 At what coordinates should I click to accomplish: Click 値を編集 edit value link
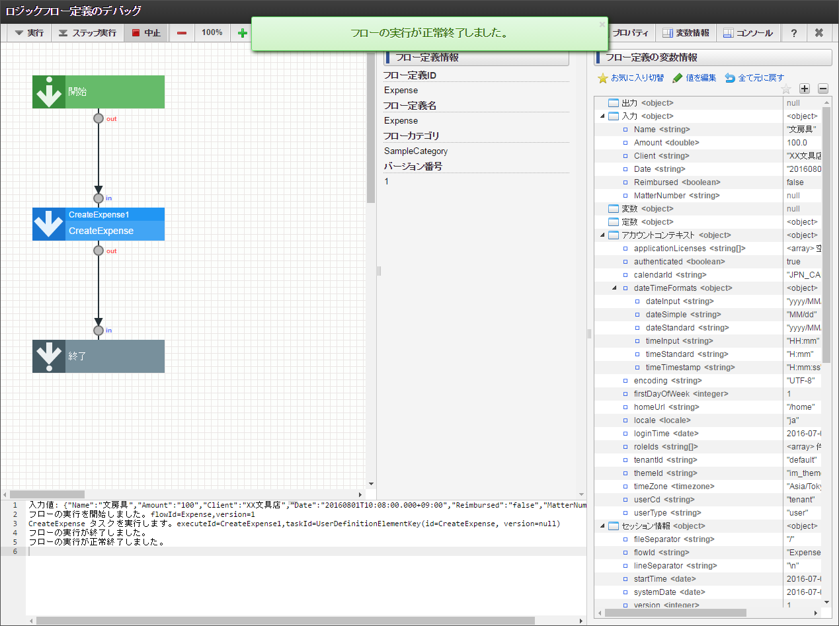pyautogui.click(x=694, y=78)
